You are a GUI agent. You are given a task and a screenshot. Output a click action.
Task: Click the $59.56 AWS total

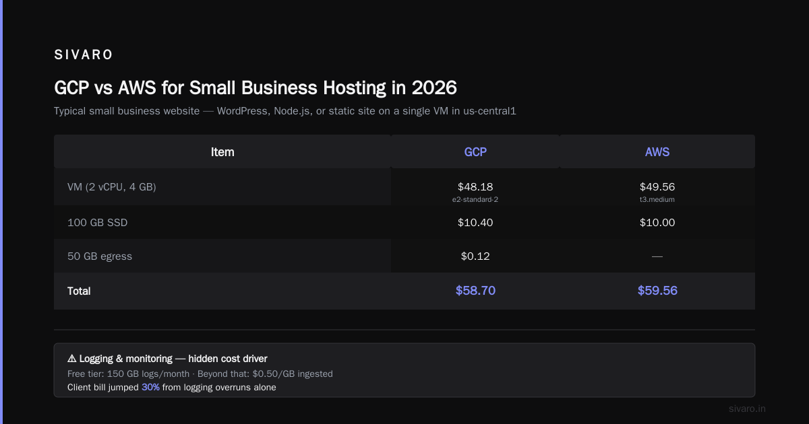click(x=657, y=291)
